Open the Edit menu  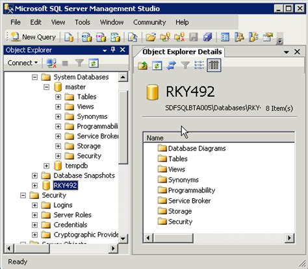[36, 22]
